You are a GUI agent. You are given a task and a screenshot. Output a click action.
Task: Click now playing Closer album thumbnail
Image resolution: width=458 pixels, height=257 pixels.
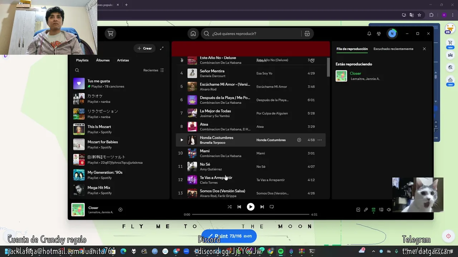(x=78, y=210)
